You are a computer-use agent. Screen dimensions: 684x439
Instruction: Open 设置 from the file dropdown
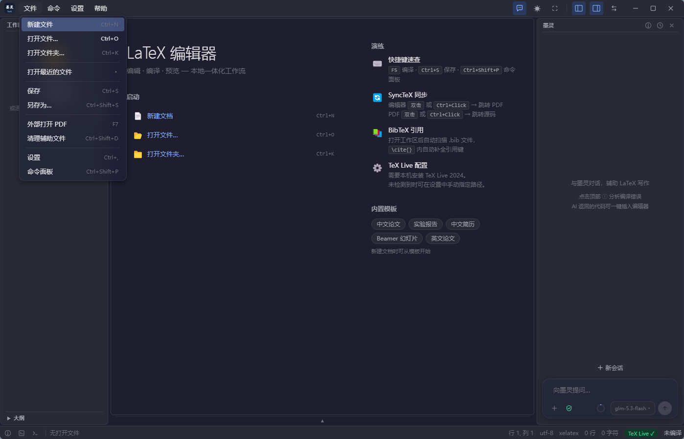[73, 157]
